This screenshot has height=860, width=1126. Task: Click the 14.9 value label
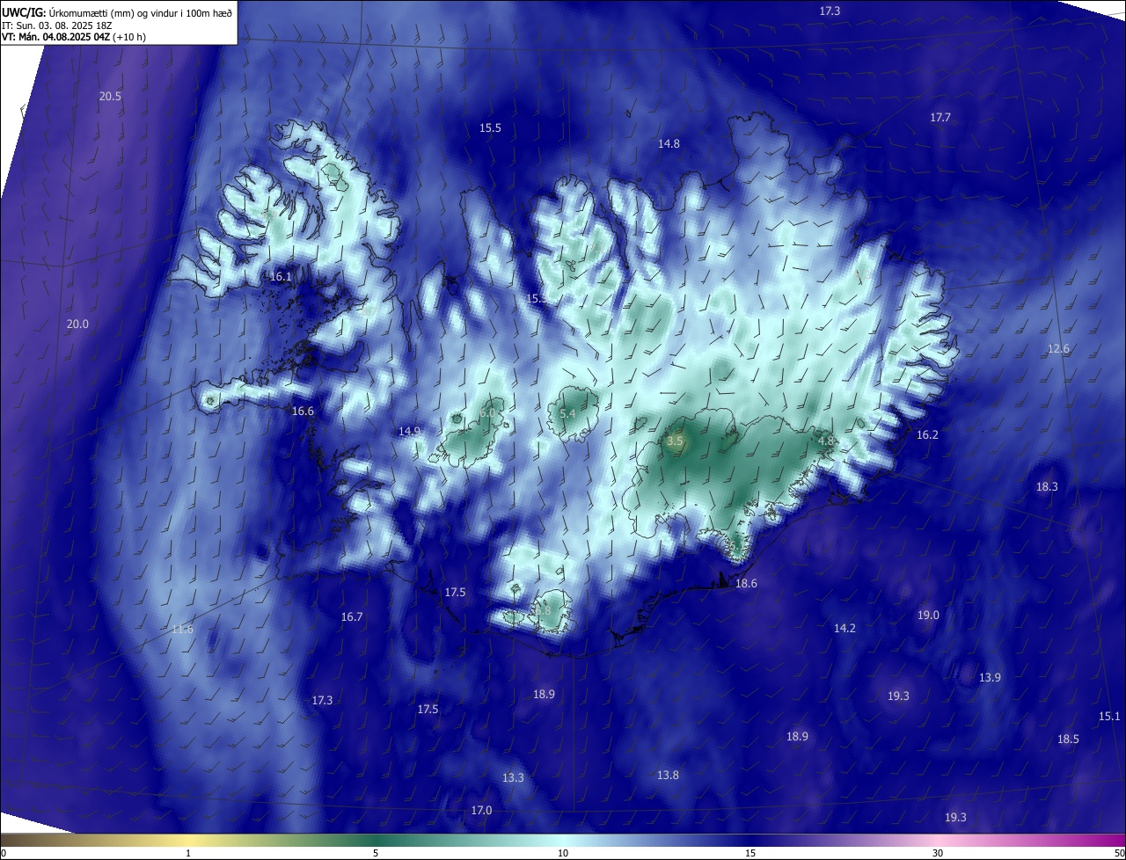[x=409, y=432]
